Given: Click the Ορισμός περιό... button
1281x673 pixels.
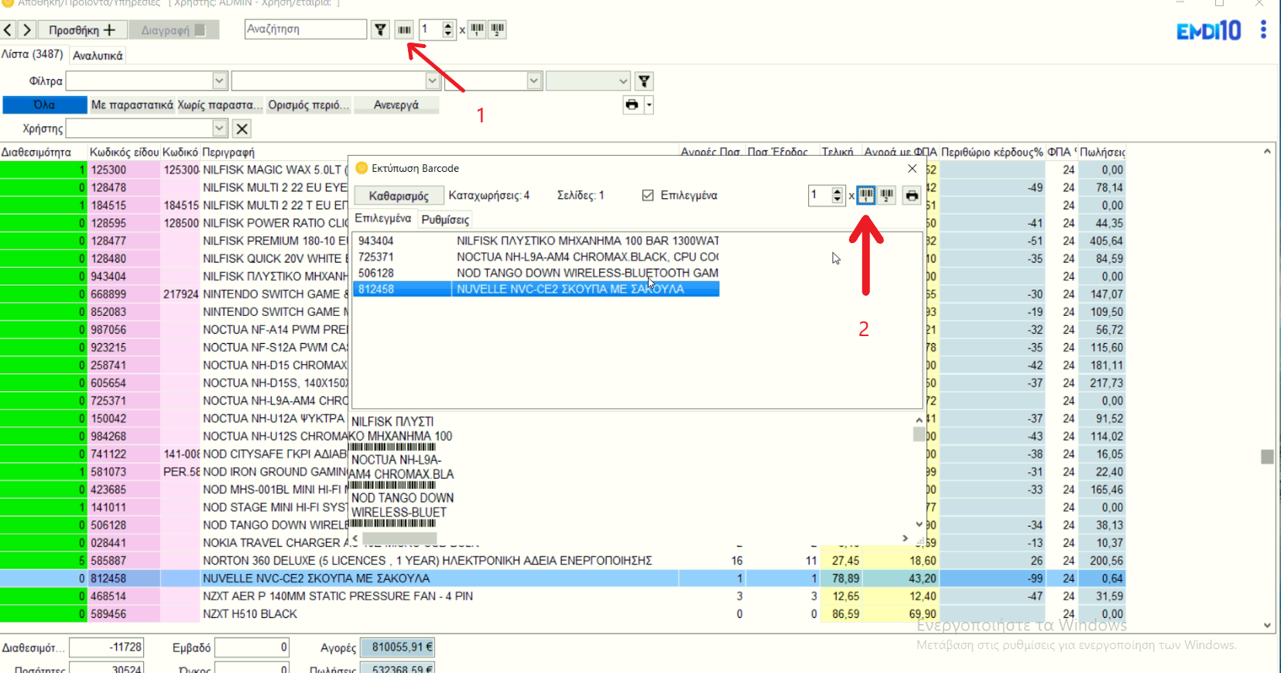Looking at the screenshot, I should click(308, 105).
